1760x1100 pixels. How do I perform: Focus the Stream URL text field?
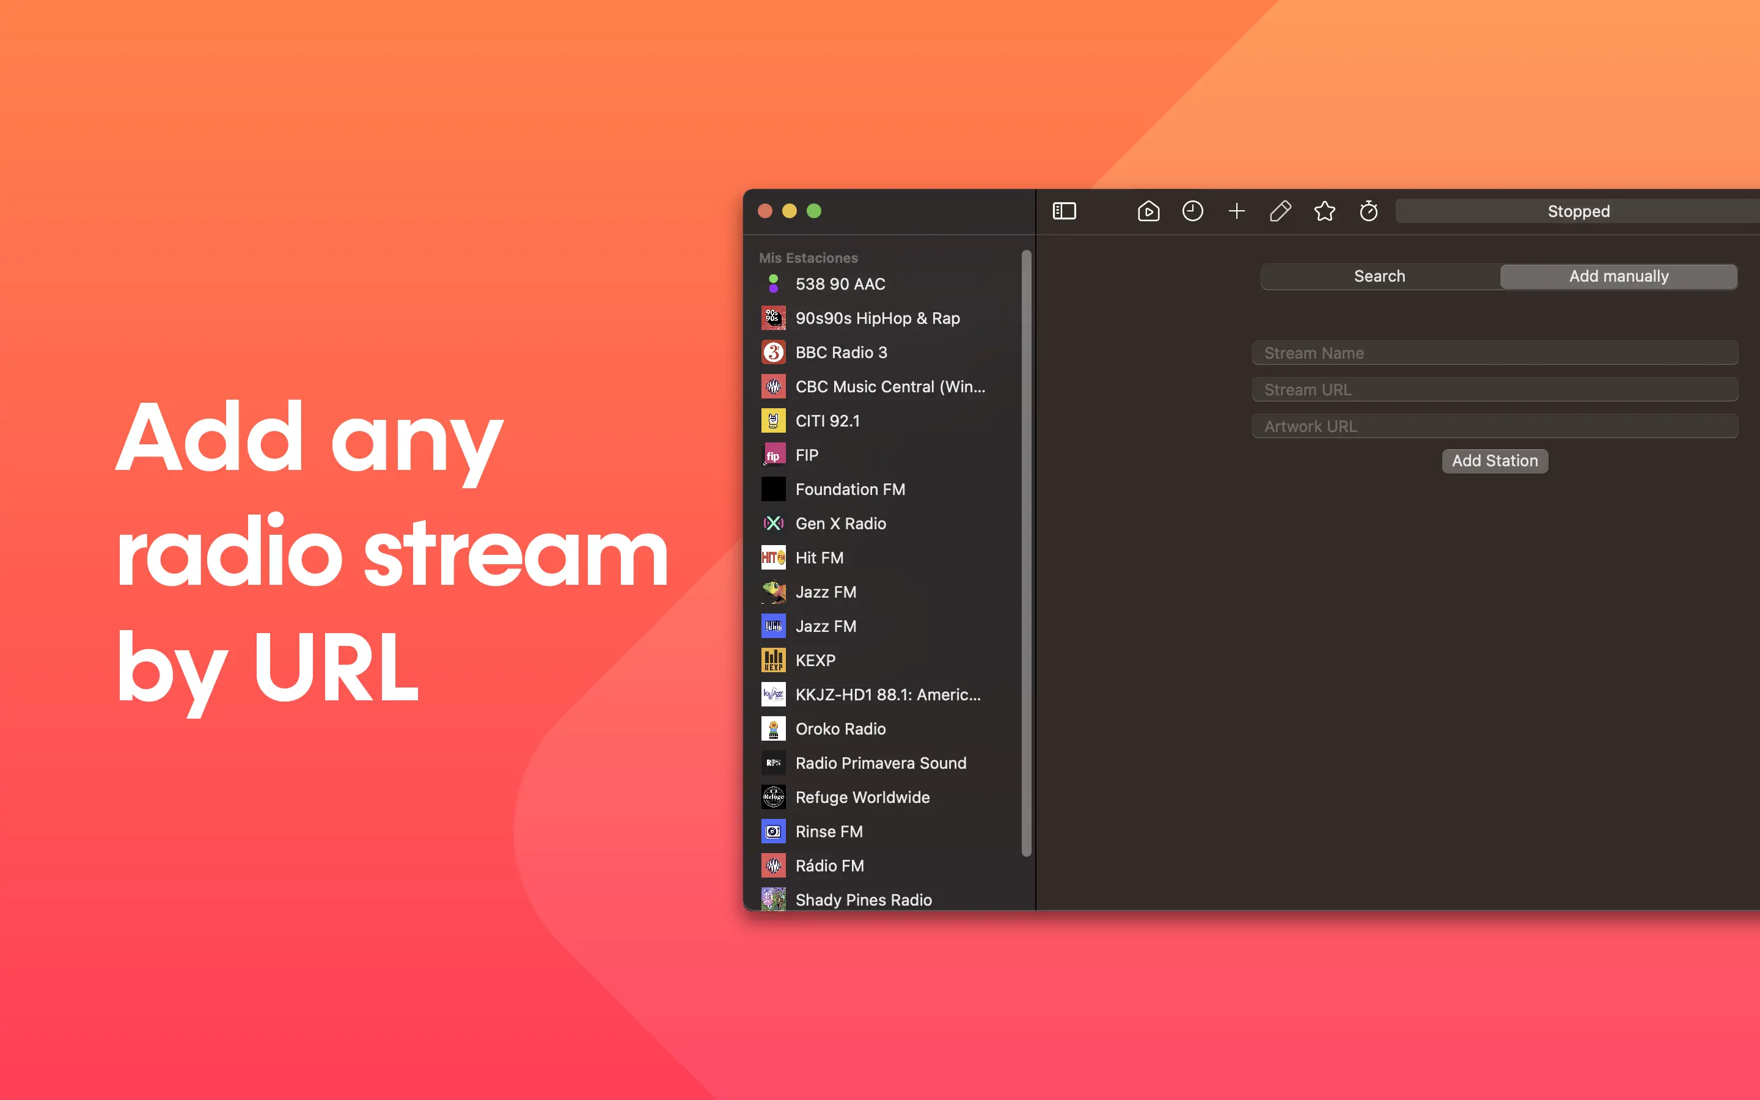[x=1495, y=390]
